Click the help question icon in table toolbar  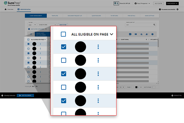[152, 34]
